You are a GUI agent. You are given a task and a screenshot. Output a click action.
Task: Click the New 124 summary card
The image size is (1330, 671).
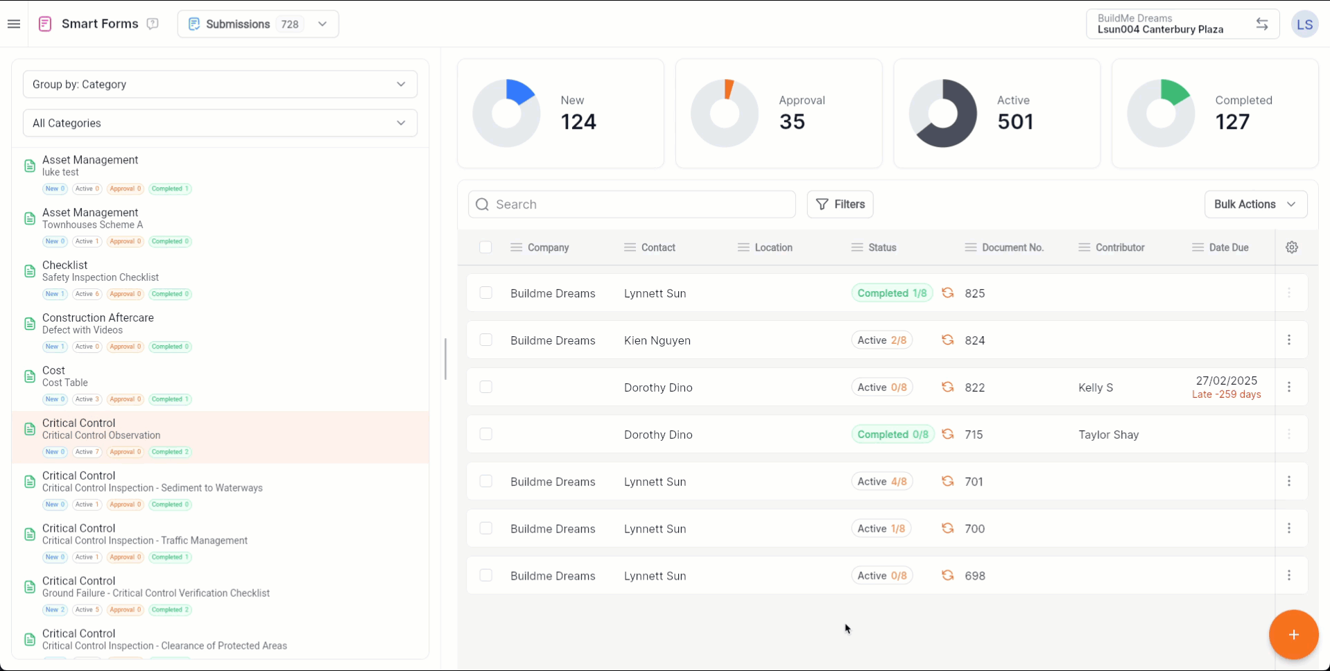point(560,113)
